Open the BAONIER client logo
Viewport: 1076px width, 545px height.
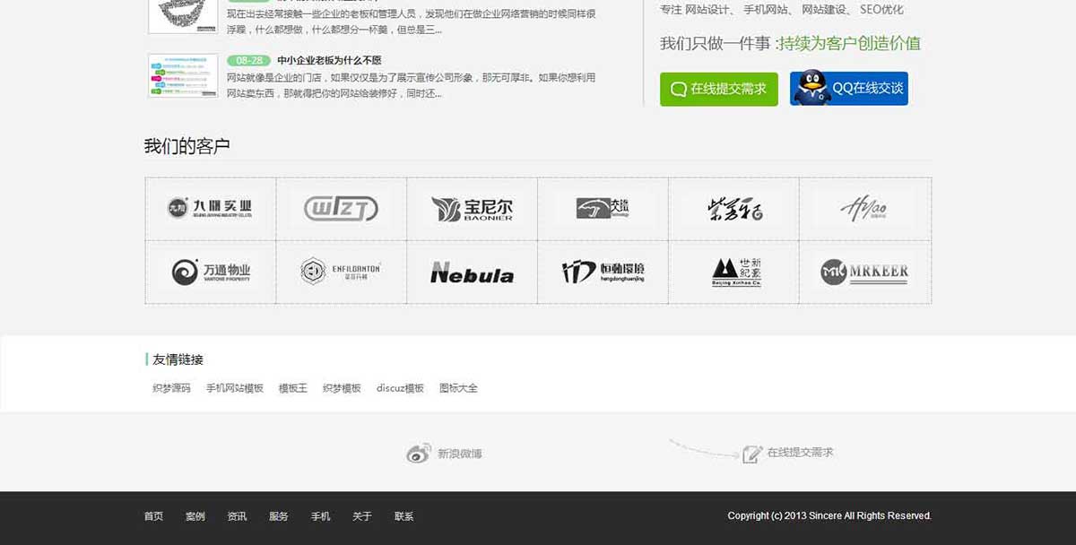click(x=472, y=209)
